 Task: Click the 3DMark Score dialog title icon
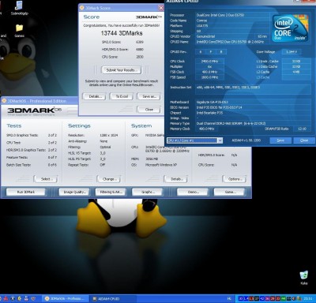coord(81,8)
